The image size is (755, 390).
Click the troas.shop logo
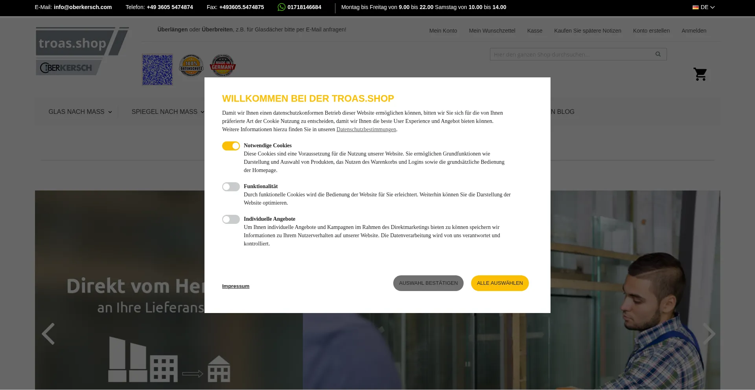pos(82,51)
